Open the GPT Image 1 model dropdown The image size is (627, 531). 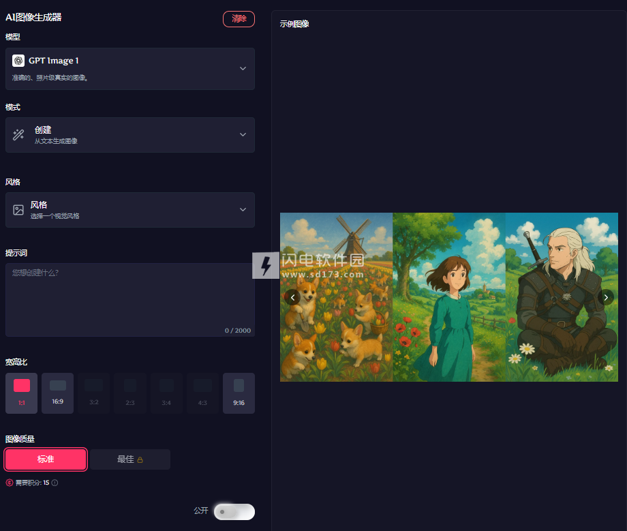(130, 69)
